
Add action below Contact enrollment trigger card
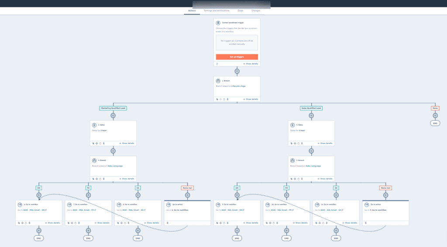pos(237,71)
